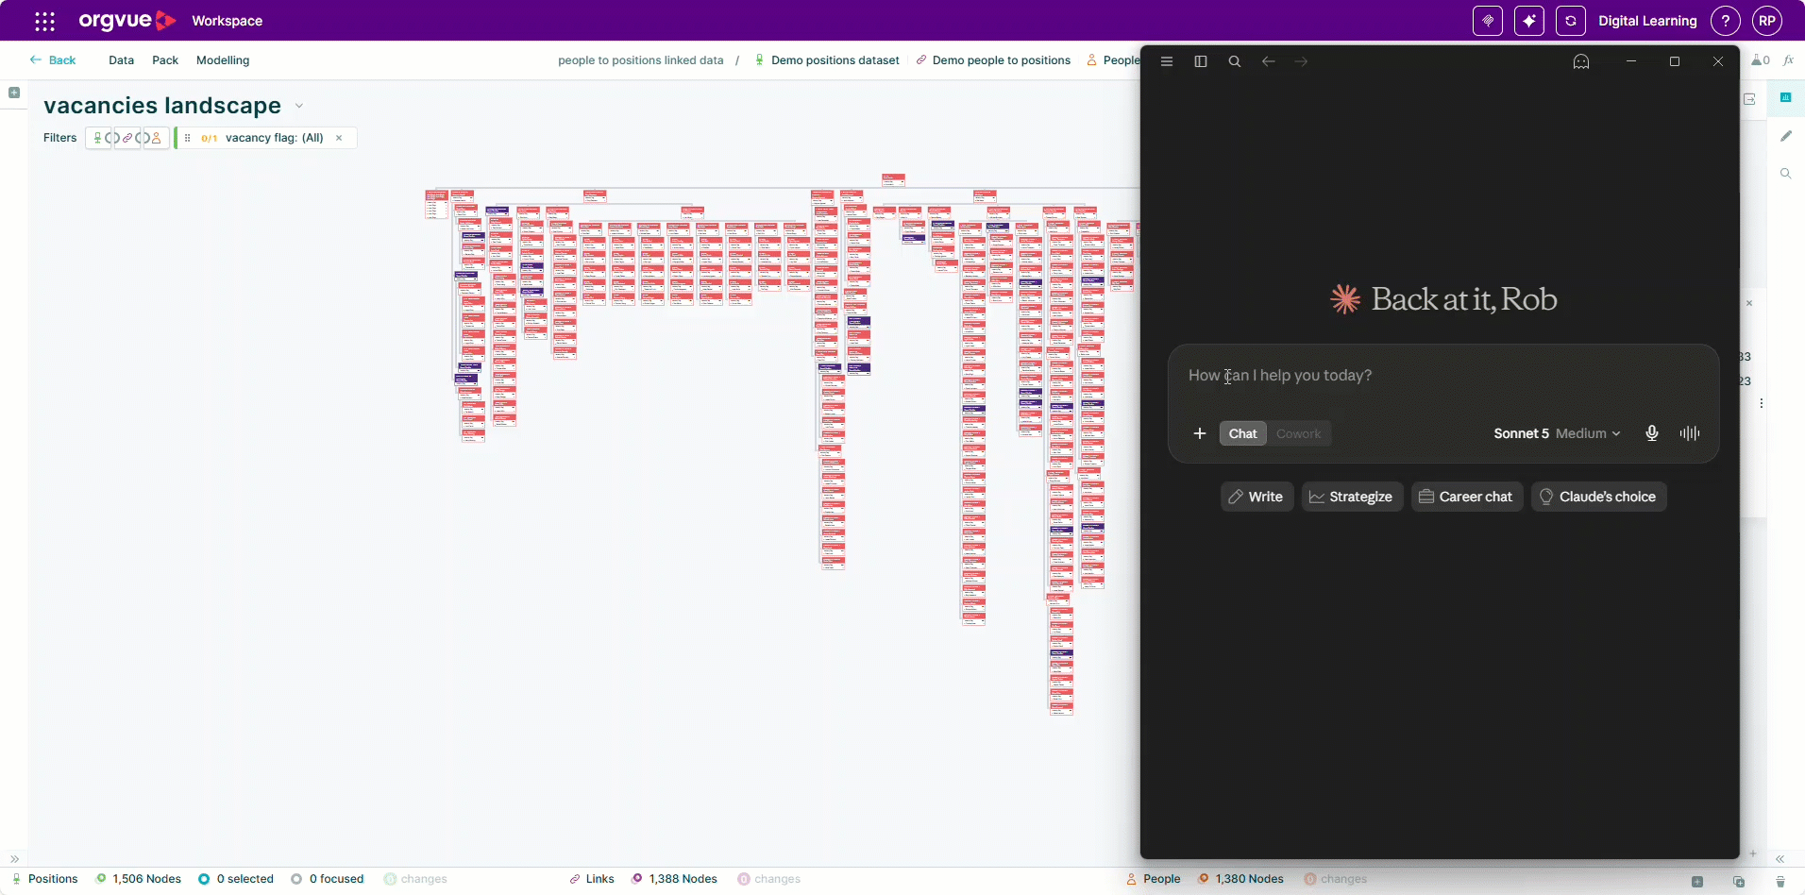Image resolution: width=1805 pixels, height=895 pixels.
Task: Expand the left panel double chevron
Action: (x=14, y=859)
